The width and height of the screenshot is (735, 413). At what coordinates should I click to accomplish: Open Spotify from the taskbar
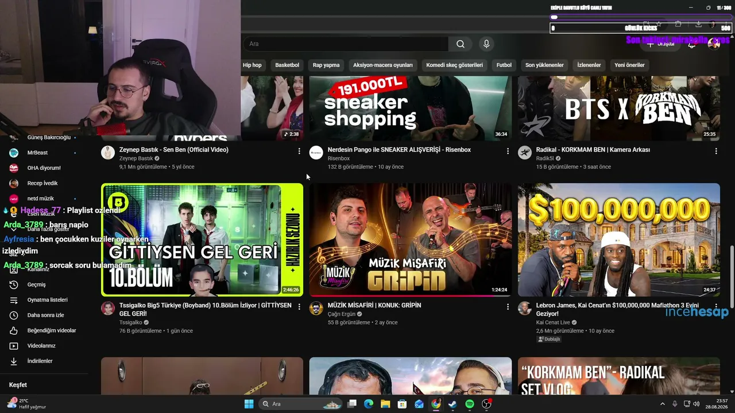point(470,404)
